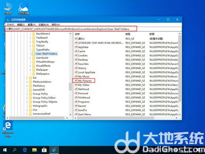The image size is (205, 154).
Task: Click the Local AppData string icon
Action: click(x=76, y=72)
